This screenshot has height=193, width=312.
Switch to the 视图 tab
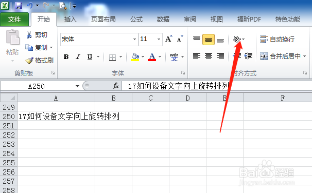(216, 19)
